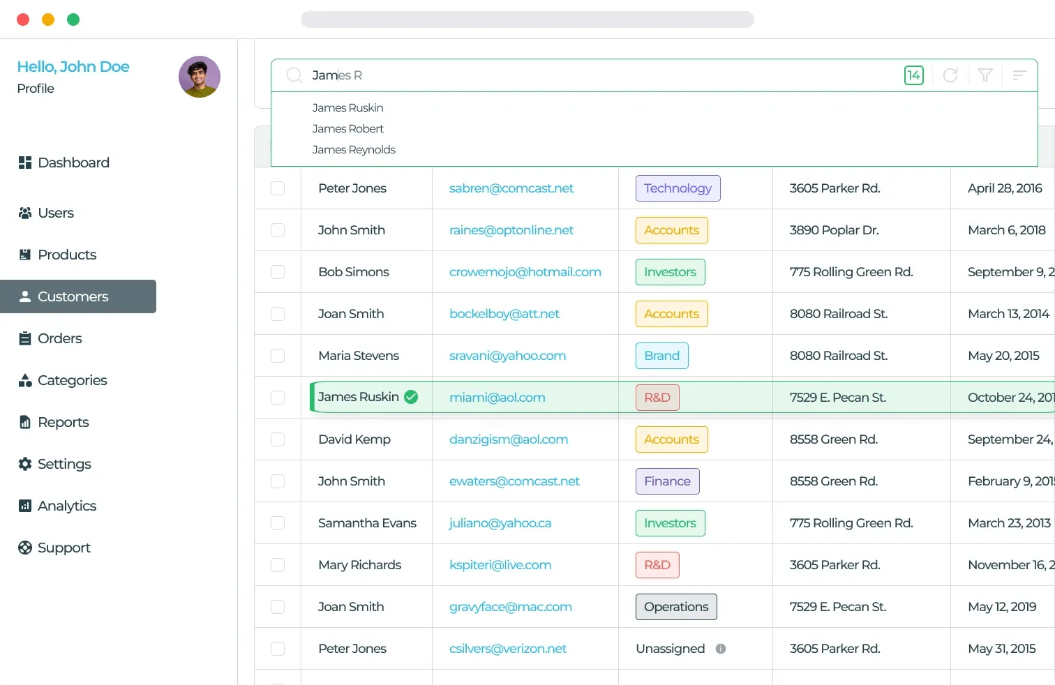This screenshot has height=685, width=1055.
Task: Open the Categories section
Action: [72, 380]
